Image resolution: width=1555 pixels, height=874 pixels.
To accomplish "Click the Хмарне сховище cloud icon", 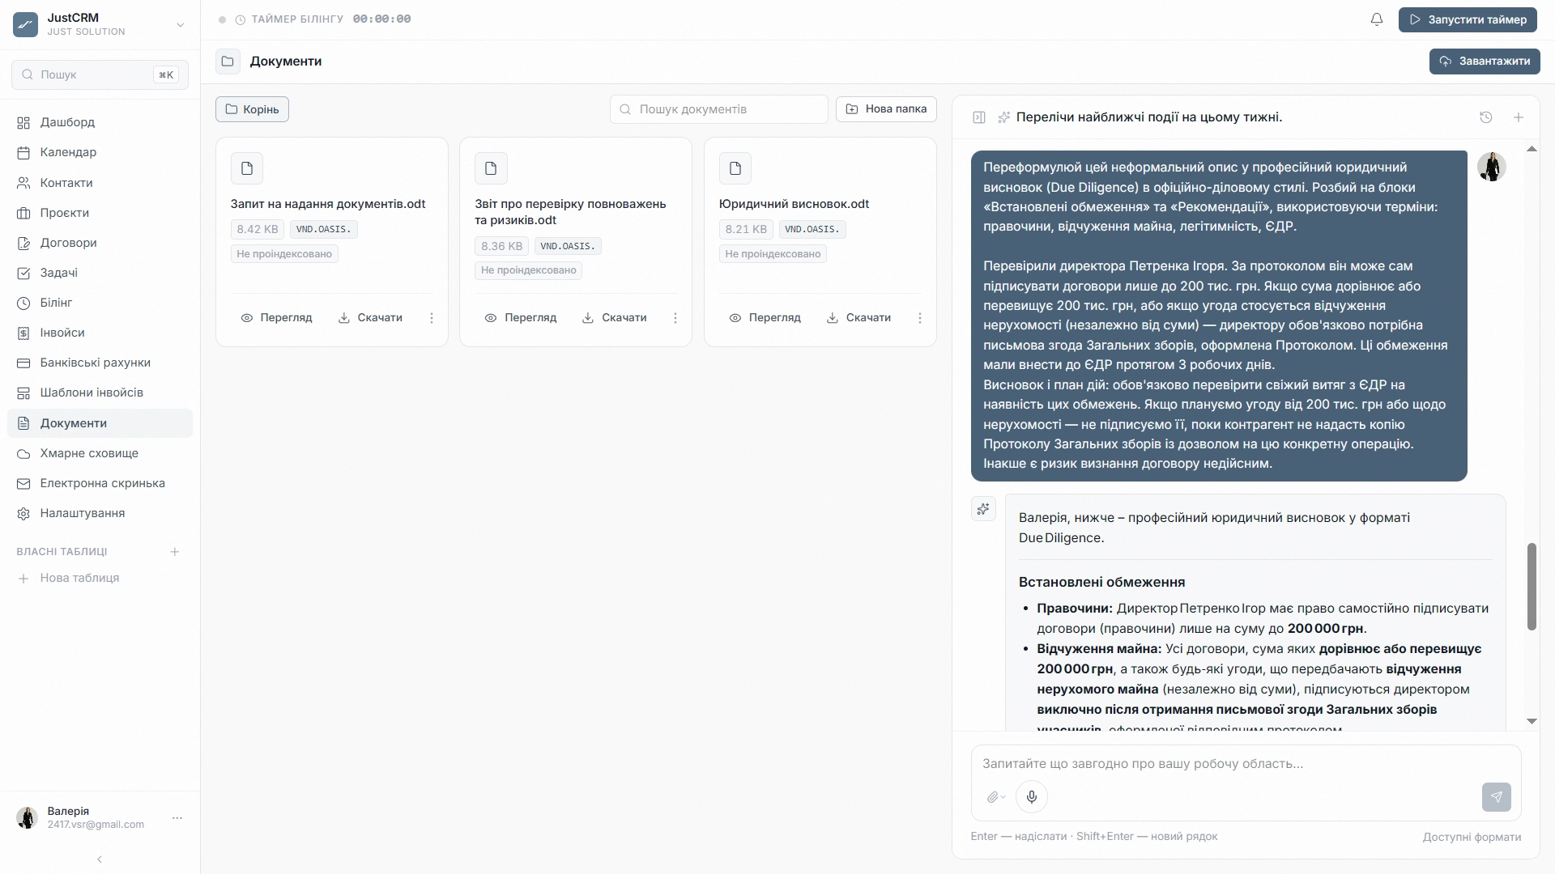I will [23, 453].
